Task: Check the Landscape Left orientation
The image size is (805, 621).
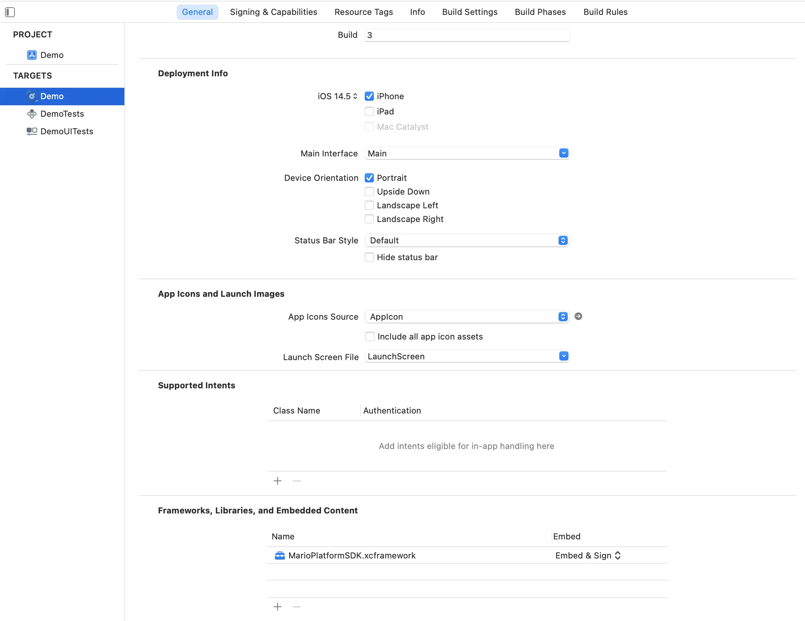Action: point(369,205)
